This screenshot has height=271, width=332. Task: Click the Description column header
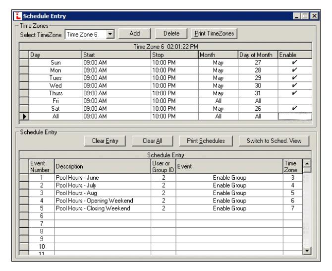click(103, 166)
